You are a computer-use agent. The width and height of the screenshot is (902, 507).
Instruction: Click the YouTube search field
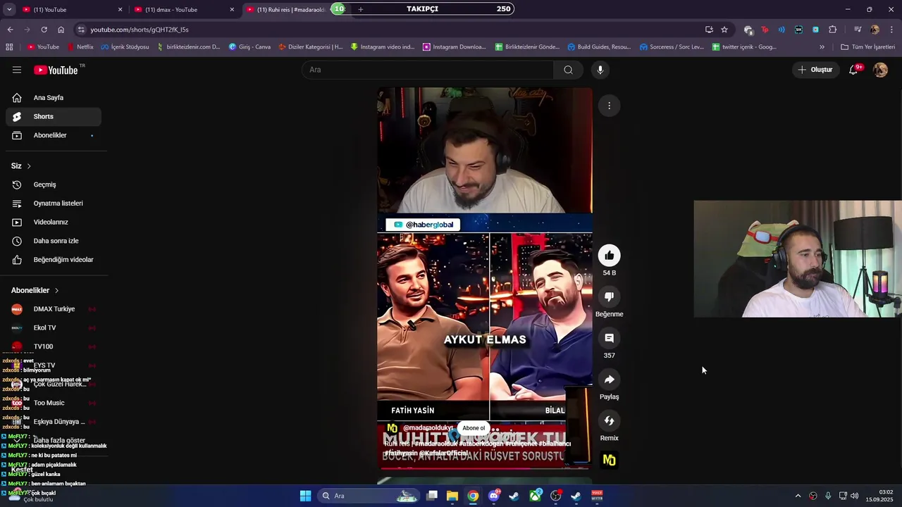(x=428, y=70)
